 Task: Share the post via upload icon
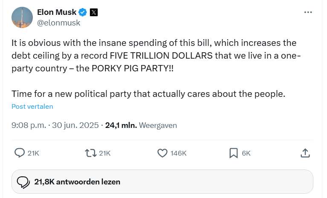(x=305, y=153)
